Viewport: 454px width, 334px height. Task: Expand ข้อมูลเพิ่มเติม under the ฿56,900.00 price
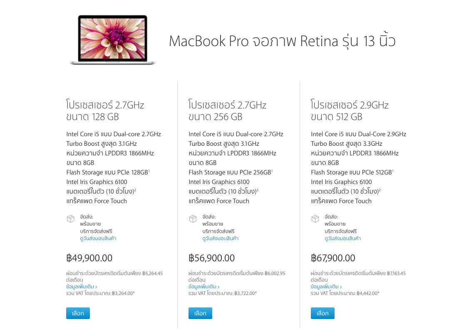pos(204,287)
